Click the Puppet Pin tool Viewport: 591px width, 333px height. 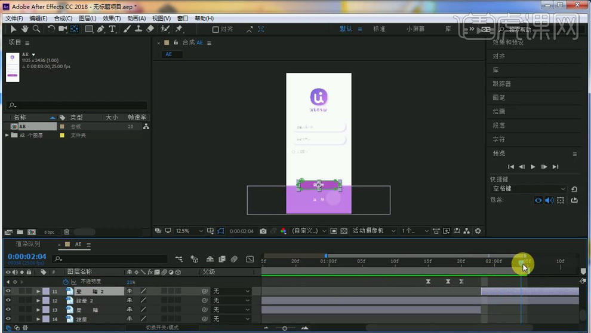click(x=178, y=29)
